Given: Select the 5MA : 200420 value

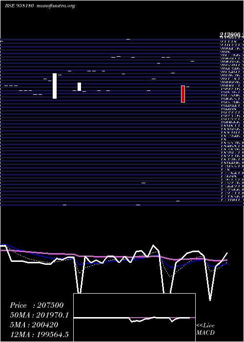Looking at the screenshot, I should 34,325.
